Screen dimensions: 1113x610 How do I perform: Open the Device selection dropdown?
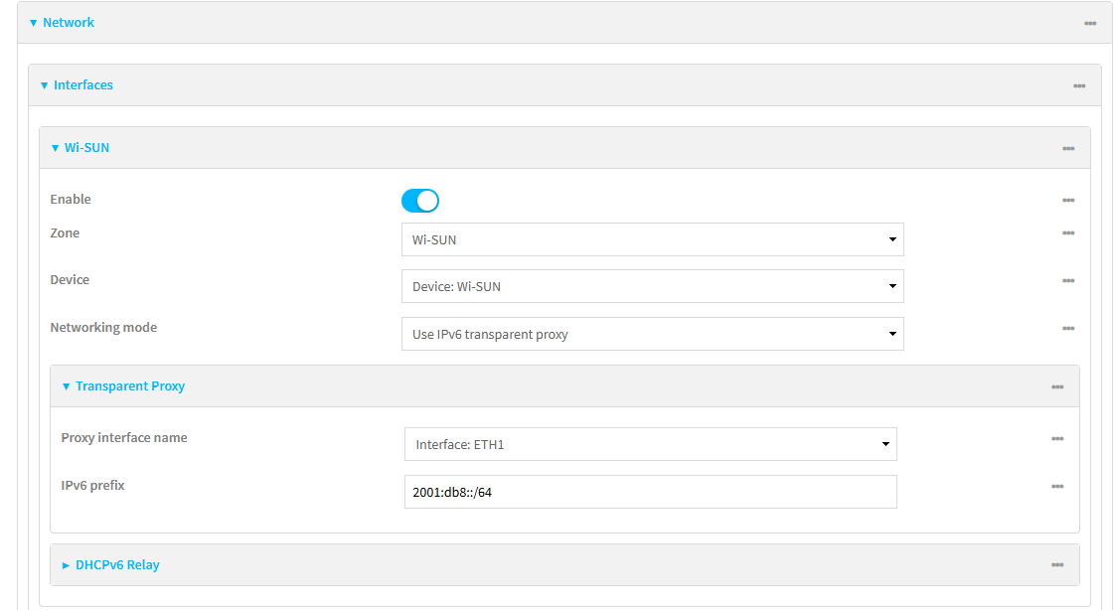(891, 286)
